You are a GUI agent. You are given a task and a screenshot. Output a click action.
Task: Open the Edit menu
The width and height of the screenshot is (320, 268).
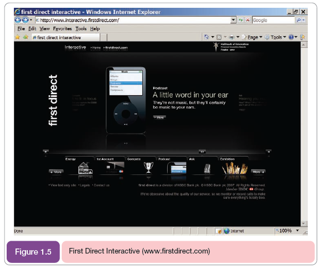tap(32, 28)
